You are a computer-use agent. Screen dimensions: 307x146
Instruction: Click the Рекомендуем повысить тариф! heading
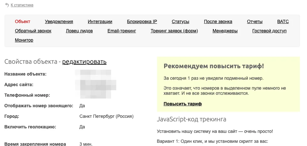(214, 66)
